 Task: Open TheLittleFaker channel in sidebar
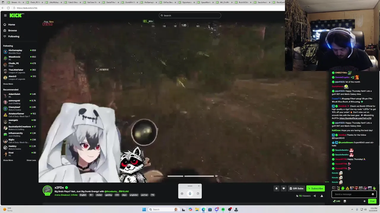tap(19, 71)
